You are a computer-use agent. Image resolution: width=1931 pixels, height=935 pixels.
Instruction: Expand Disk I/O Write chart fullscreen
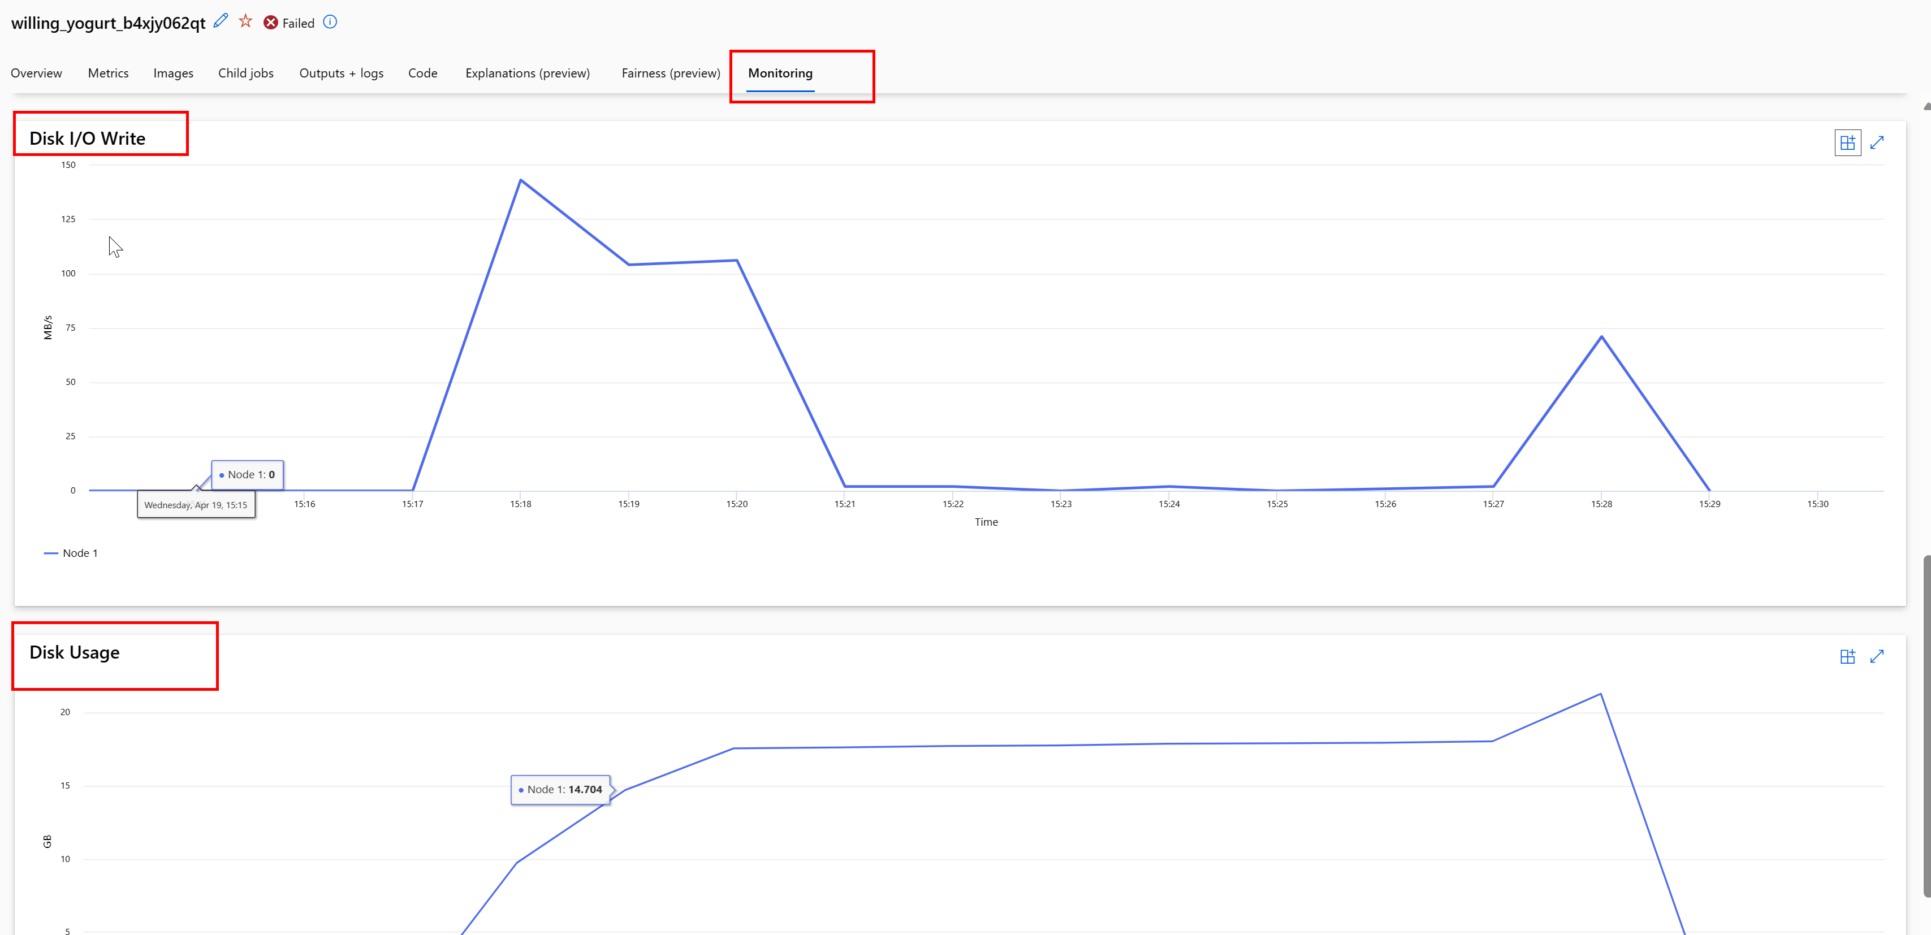pos(1877,142)
